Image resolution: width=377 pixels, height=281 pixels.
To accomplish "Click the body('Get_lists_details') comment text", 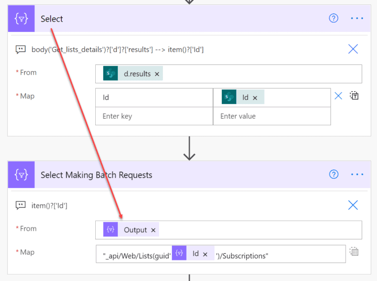I will point(118,50).
